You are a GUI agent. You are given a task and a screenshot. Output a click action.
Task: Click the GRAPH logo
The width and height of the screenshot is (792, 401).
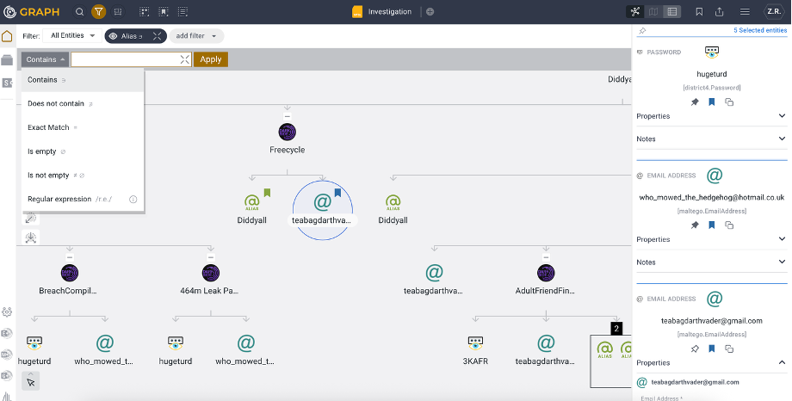coord(32,11)
